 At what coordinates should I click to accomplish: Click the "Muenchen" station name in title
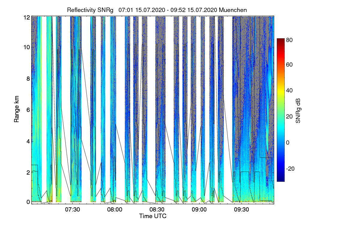click(x=233, y=10)
